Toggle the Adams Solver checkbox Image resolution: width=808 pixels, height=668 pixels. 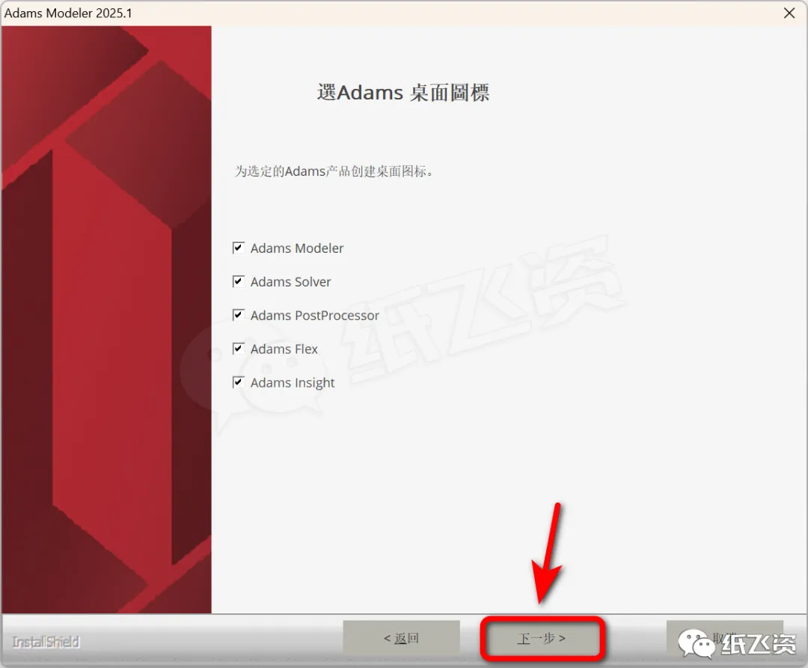tap(238, 281)
